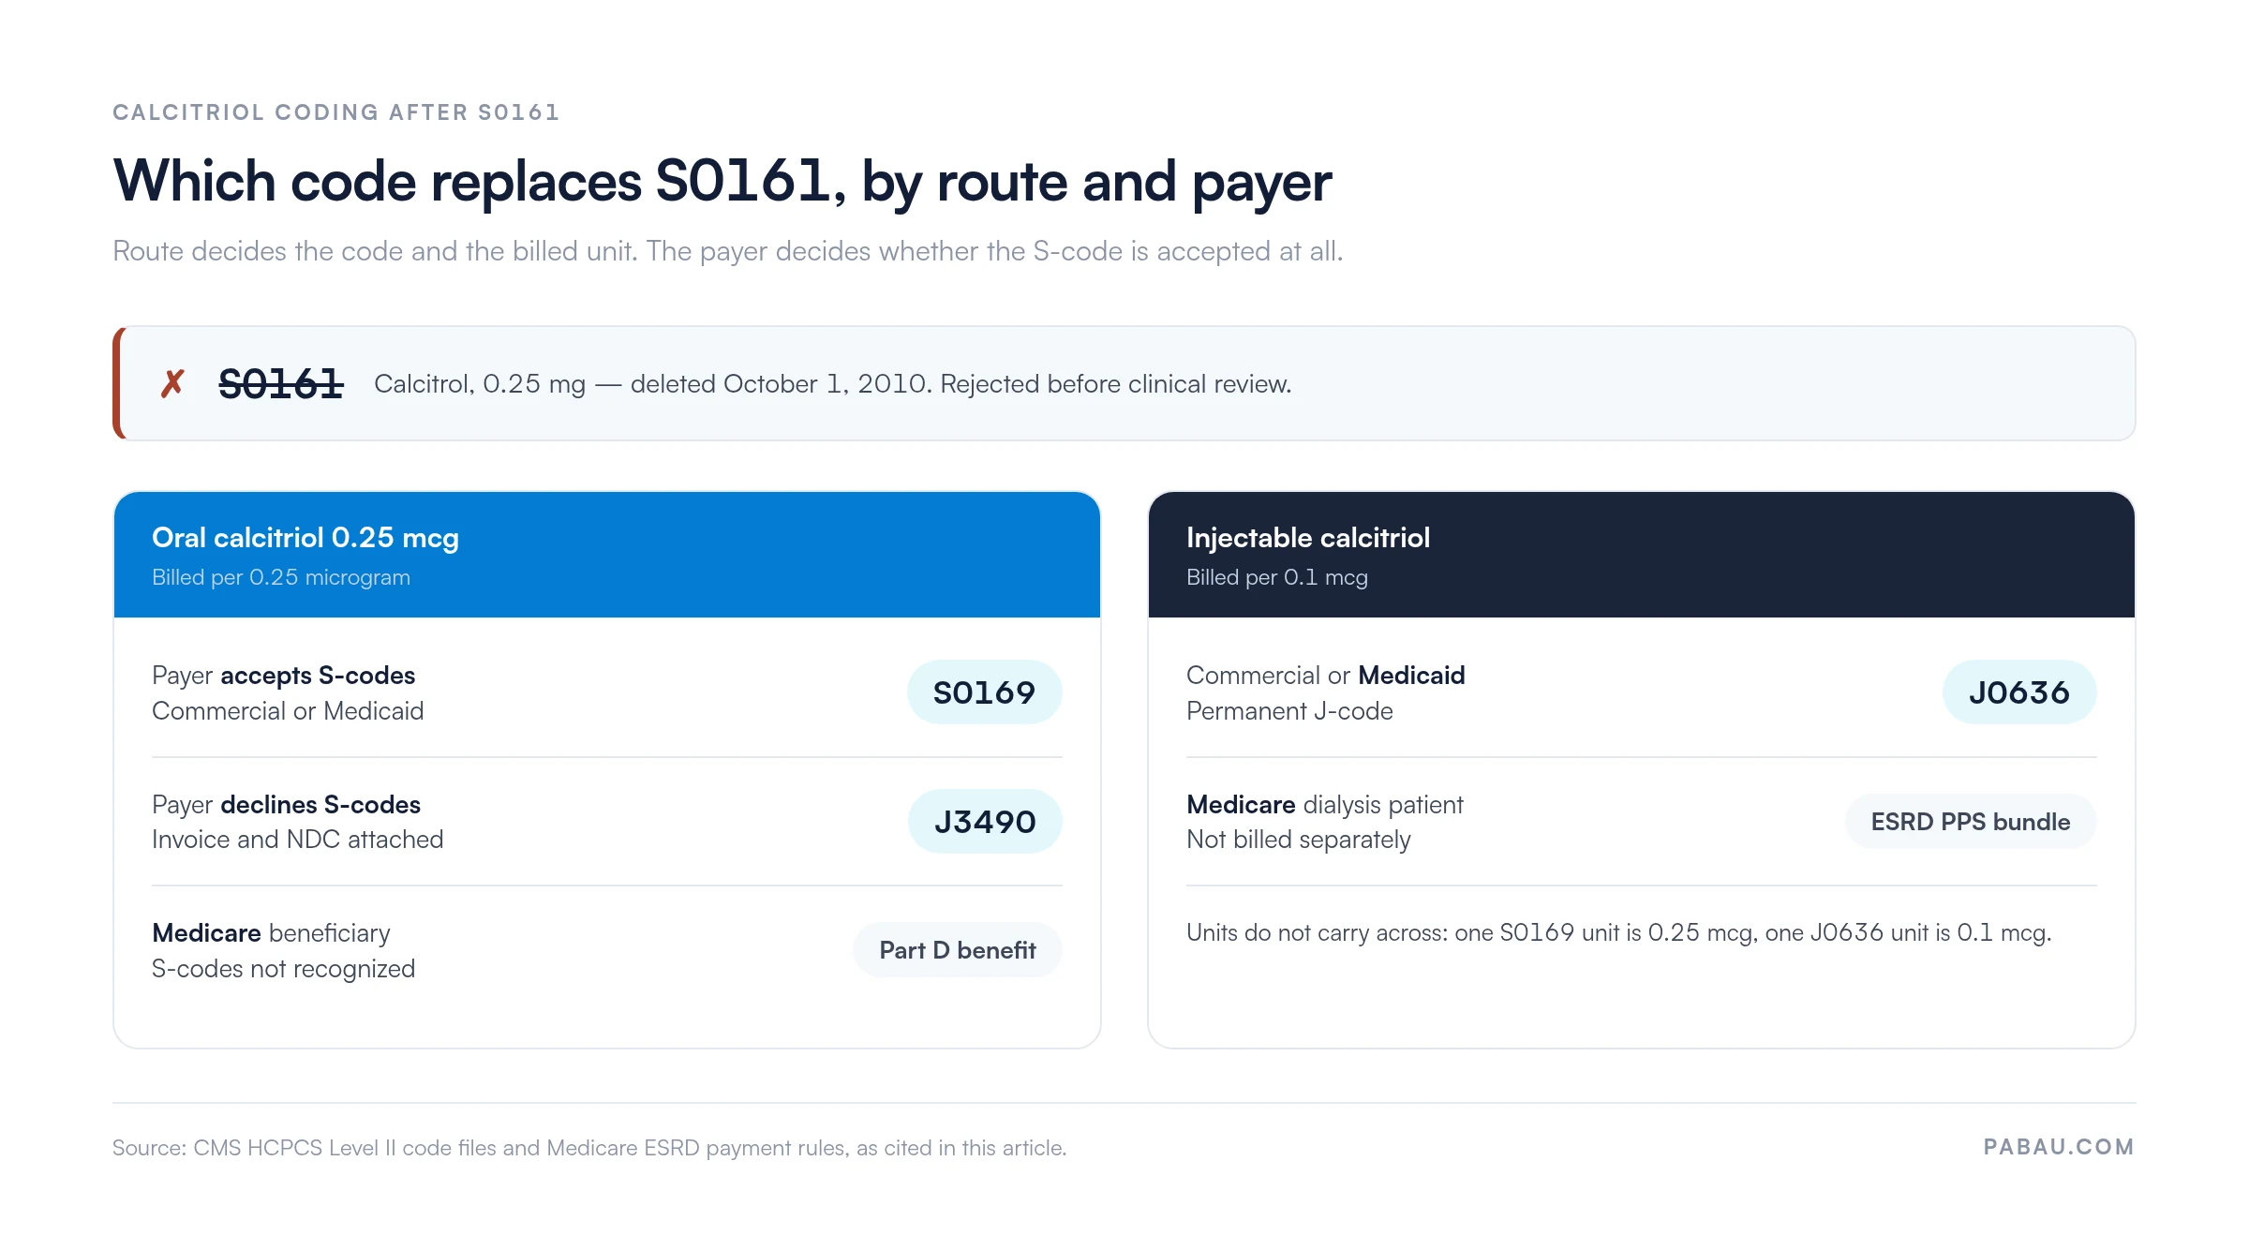
Task: Select the Commercial or Medicaid Permanent J-code row
Action: pos(1642,692)
